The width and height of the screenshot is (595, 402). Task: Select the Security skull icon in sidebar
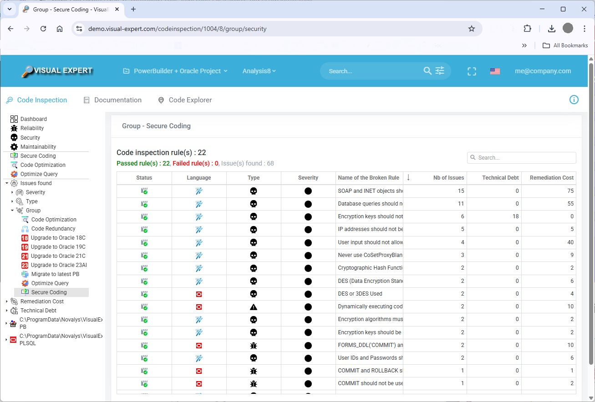(14, 137)
